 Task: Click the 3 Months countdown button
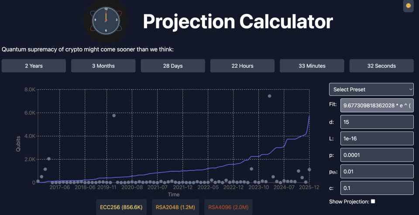[103, 66]
